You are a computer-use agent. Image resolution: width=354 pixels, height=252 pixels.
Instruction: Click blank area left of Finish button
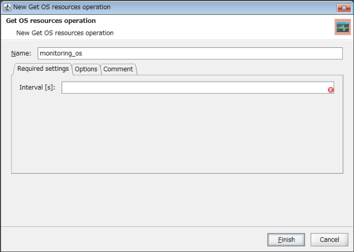136,239
